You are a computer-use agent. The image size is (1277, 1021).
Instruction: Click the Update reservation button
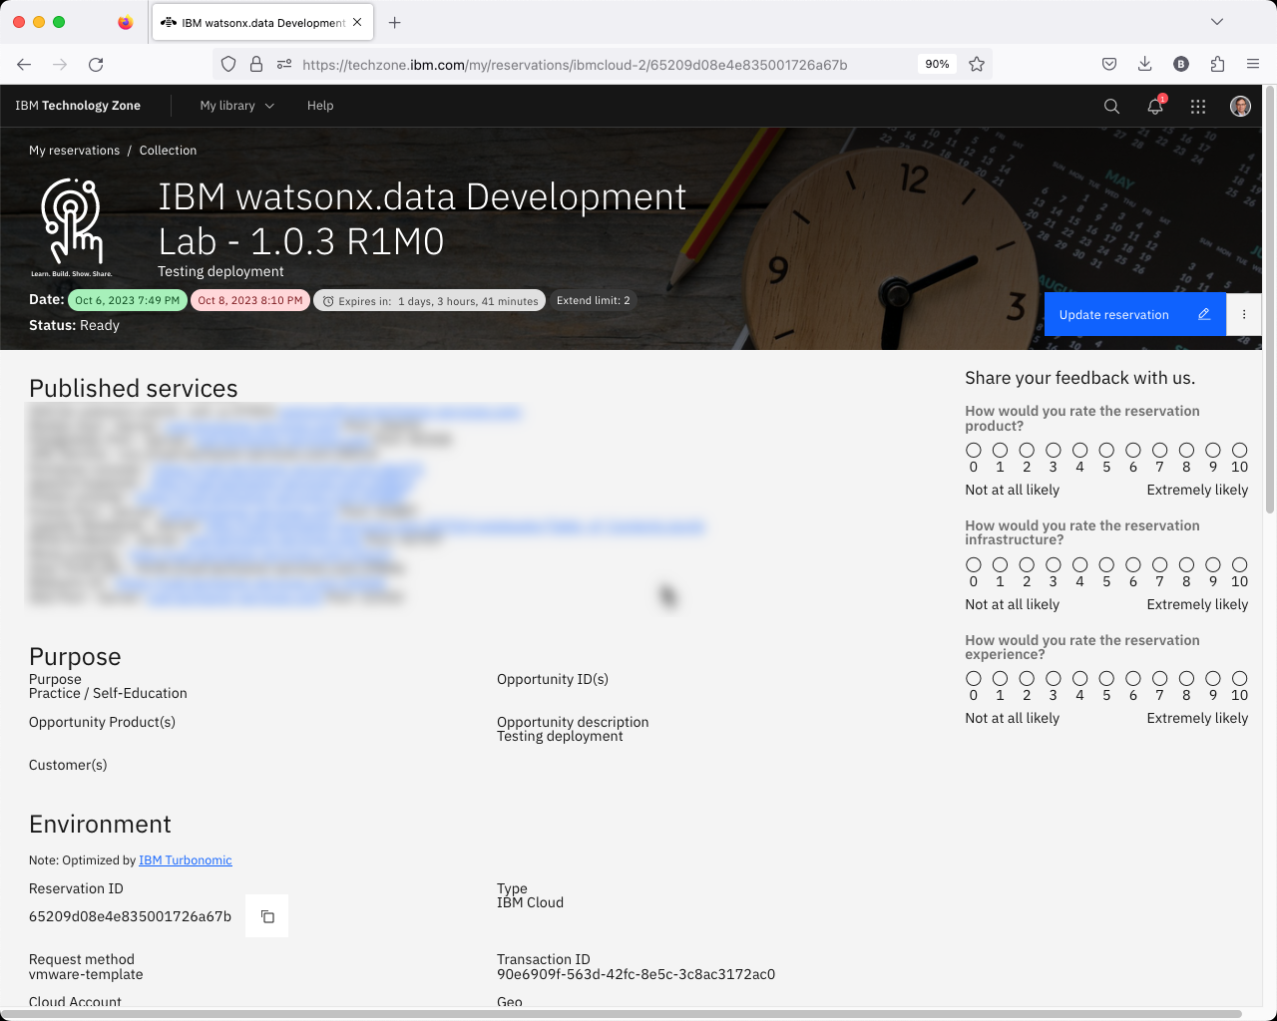(x=1135, y=314)
